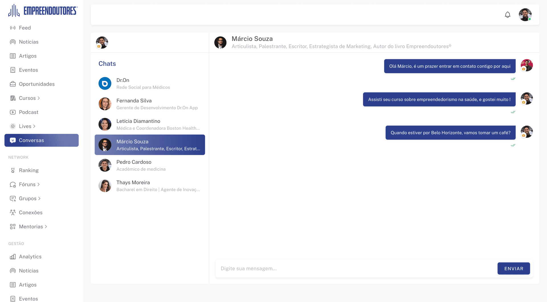Click the Analytics bar chart icon

pos(13,257)
